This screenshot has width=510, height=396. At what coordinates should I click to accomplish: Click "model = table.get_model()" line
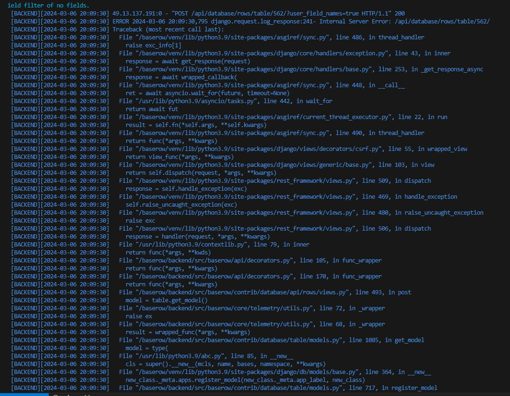click(x=166, y=300)
